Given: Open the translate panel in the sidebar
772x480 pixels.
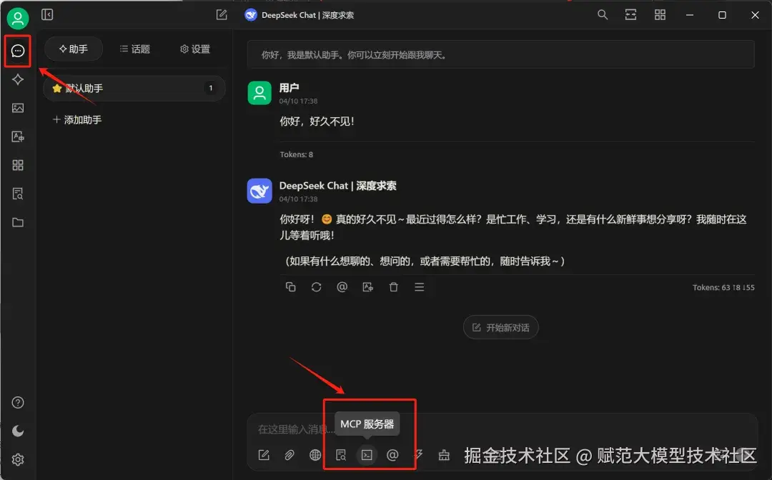Looking at the screenshot, I should (18, 136).
